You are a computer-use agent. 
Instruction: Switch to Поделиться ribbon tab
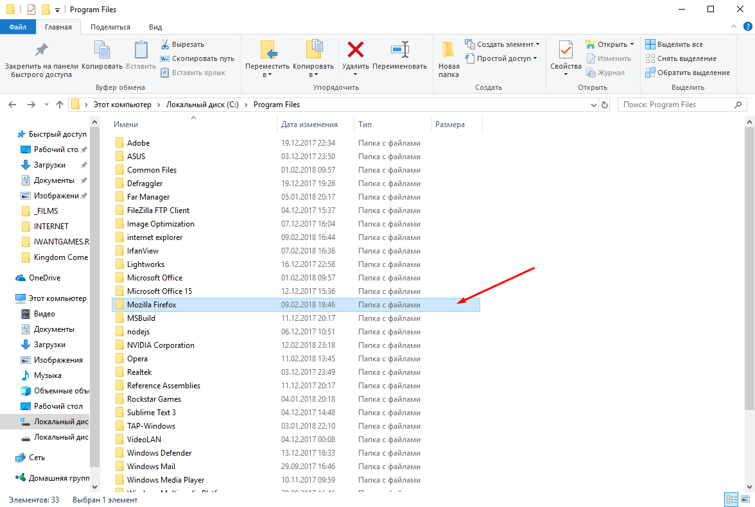pyautogui.click(x=110, y=27)
